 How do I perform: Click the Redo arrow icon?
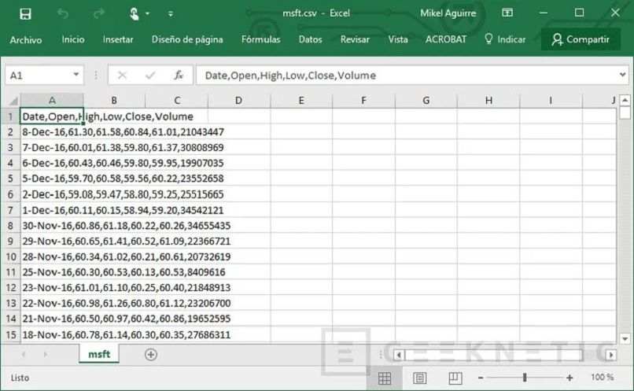click(99, 13)
